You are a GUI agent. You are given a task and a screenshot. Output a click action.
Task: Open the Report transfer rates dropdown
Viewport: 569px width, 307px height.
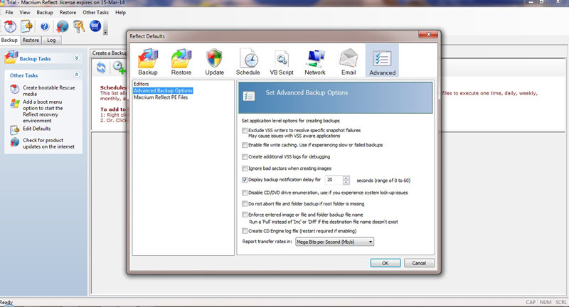point(334,242)
